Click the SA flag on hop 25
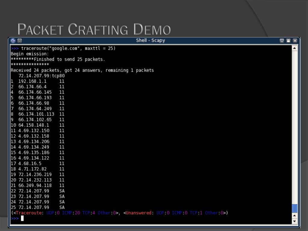Screen dimensions: 308x231 pyautogui.click(x=62, y=208)
